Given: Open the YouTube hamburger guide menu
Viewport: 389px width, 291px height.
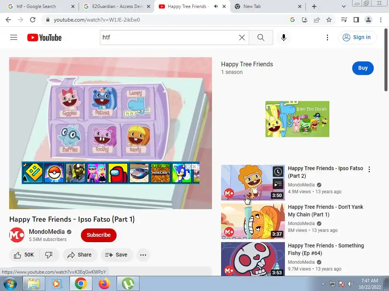Looking at the screenshot, I should [x=14, y=38].
